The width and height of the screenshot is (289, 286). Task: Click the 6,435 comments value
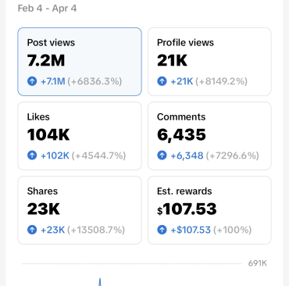(181, 135)
